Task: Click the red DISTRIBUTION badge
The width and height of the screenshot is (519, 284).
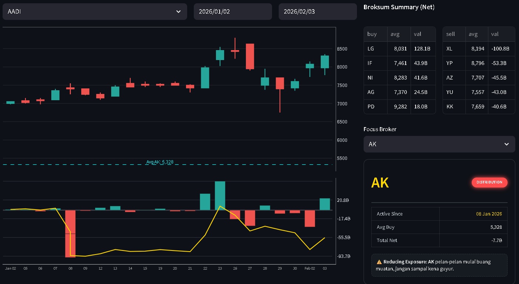Action: coord(489,182)
